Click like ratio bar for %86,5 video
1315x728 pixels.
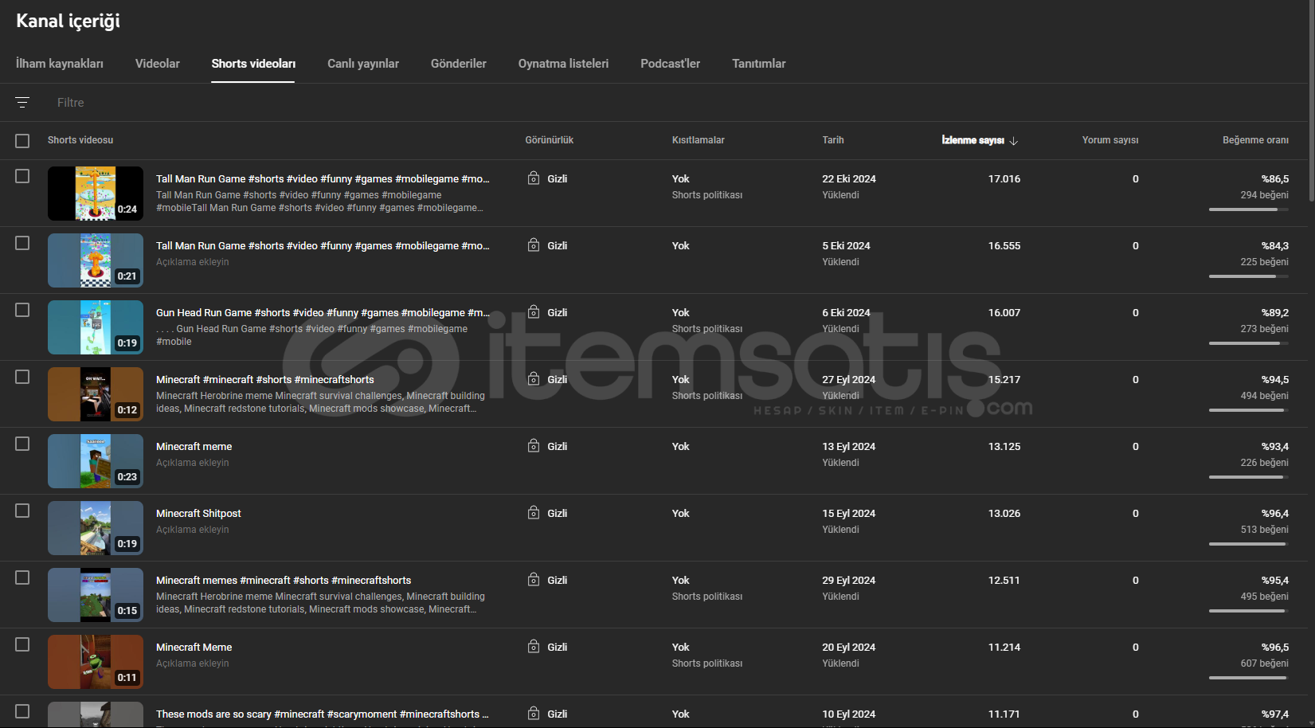(x=1248, y=209)
